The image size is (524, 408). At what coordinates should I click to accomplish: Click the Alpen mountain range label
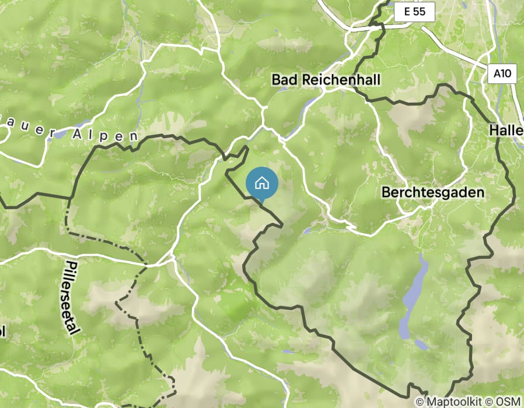(105, 135)
